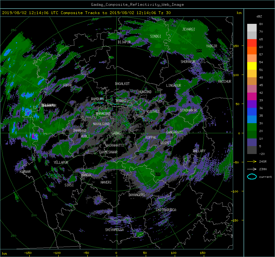Click the blue 35 dBZ swatch
275x257 pixels.
(252, 112)
